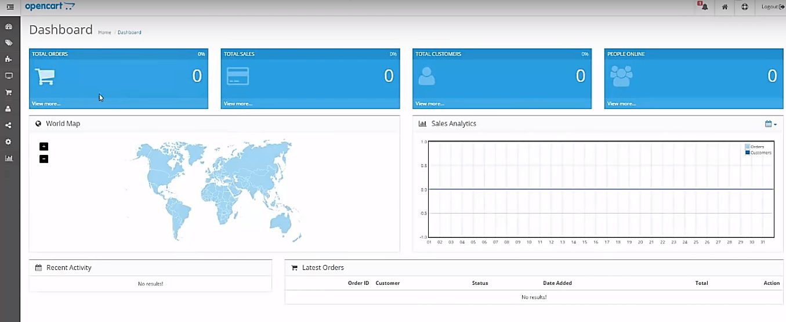Click the World Map heading text

pyautogui.click(x=63, y=124)
